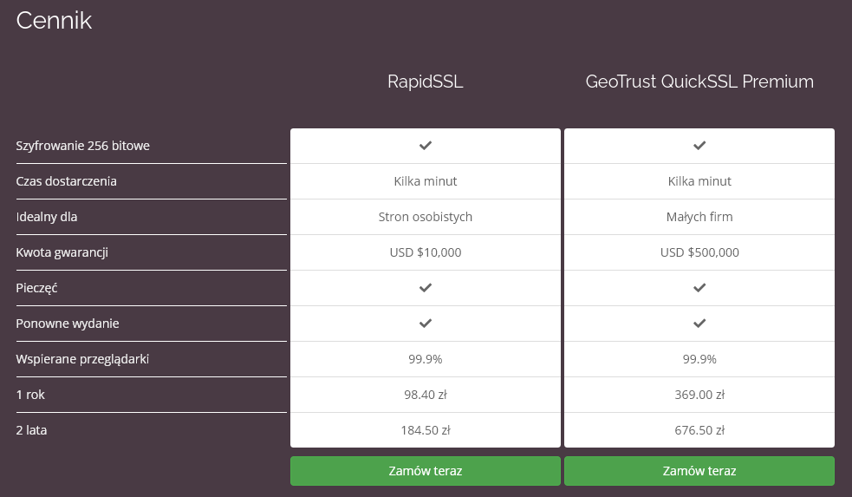The width and height of the screenshot is (852, 497).
Task: Click the RapidSSL 256-bit encryption checkmark
Action: (x=426, y=146)
